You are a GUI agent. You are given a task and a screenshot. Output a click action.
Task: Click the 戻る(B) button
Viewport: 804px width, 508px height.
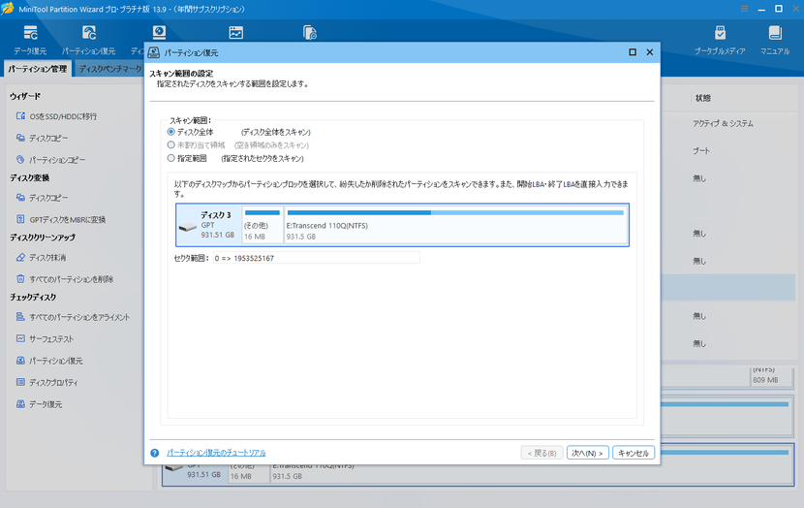542,453
